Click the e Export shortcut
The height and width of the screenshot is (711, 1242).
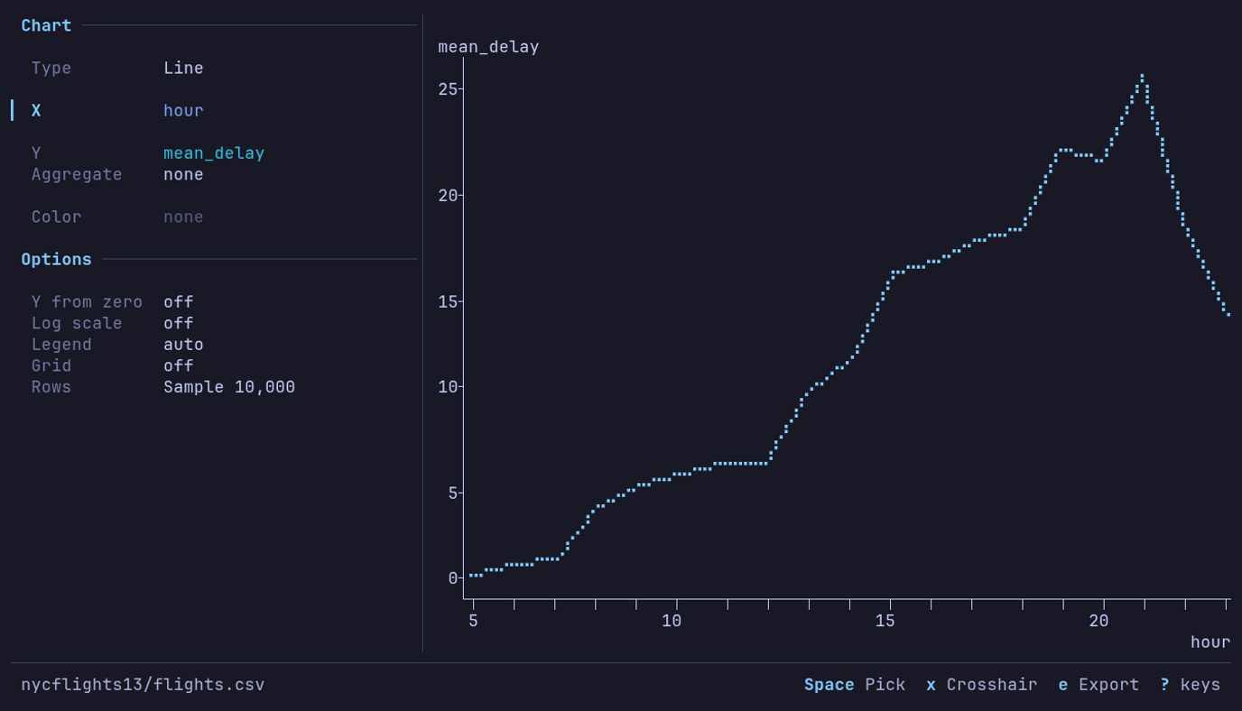1098,685
